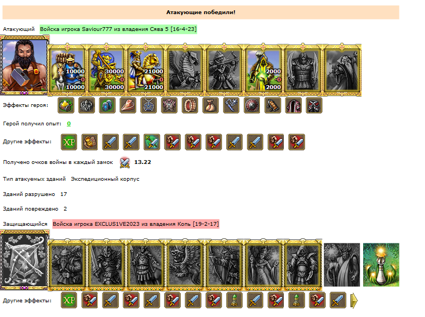The width and height of the screenshot is (425, 317).
Task: Click the bearded attacker hero portrait
Action: click(x=24, y=65)
